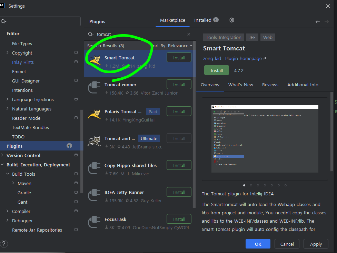337x253 pixels.
Task: Open the Additional Info tab
Action: (x=303, y=85)
